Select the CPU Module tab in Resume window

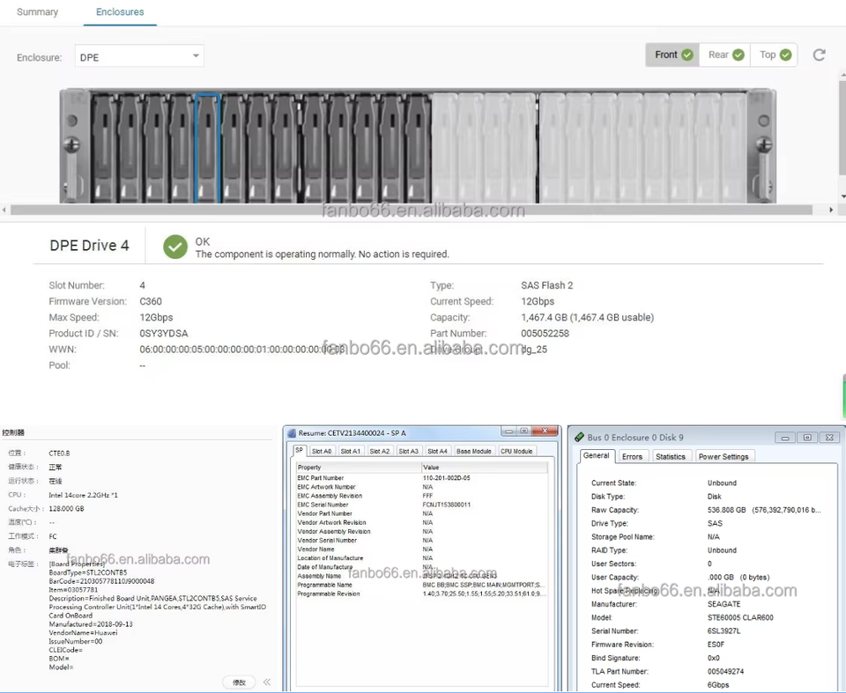(516, 451)
